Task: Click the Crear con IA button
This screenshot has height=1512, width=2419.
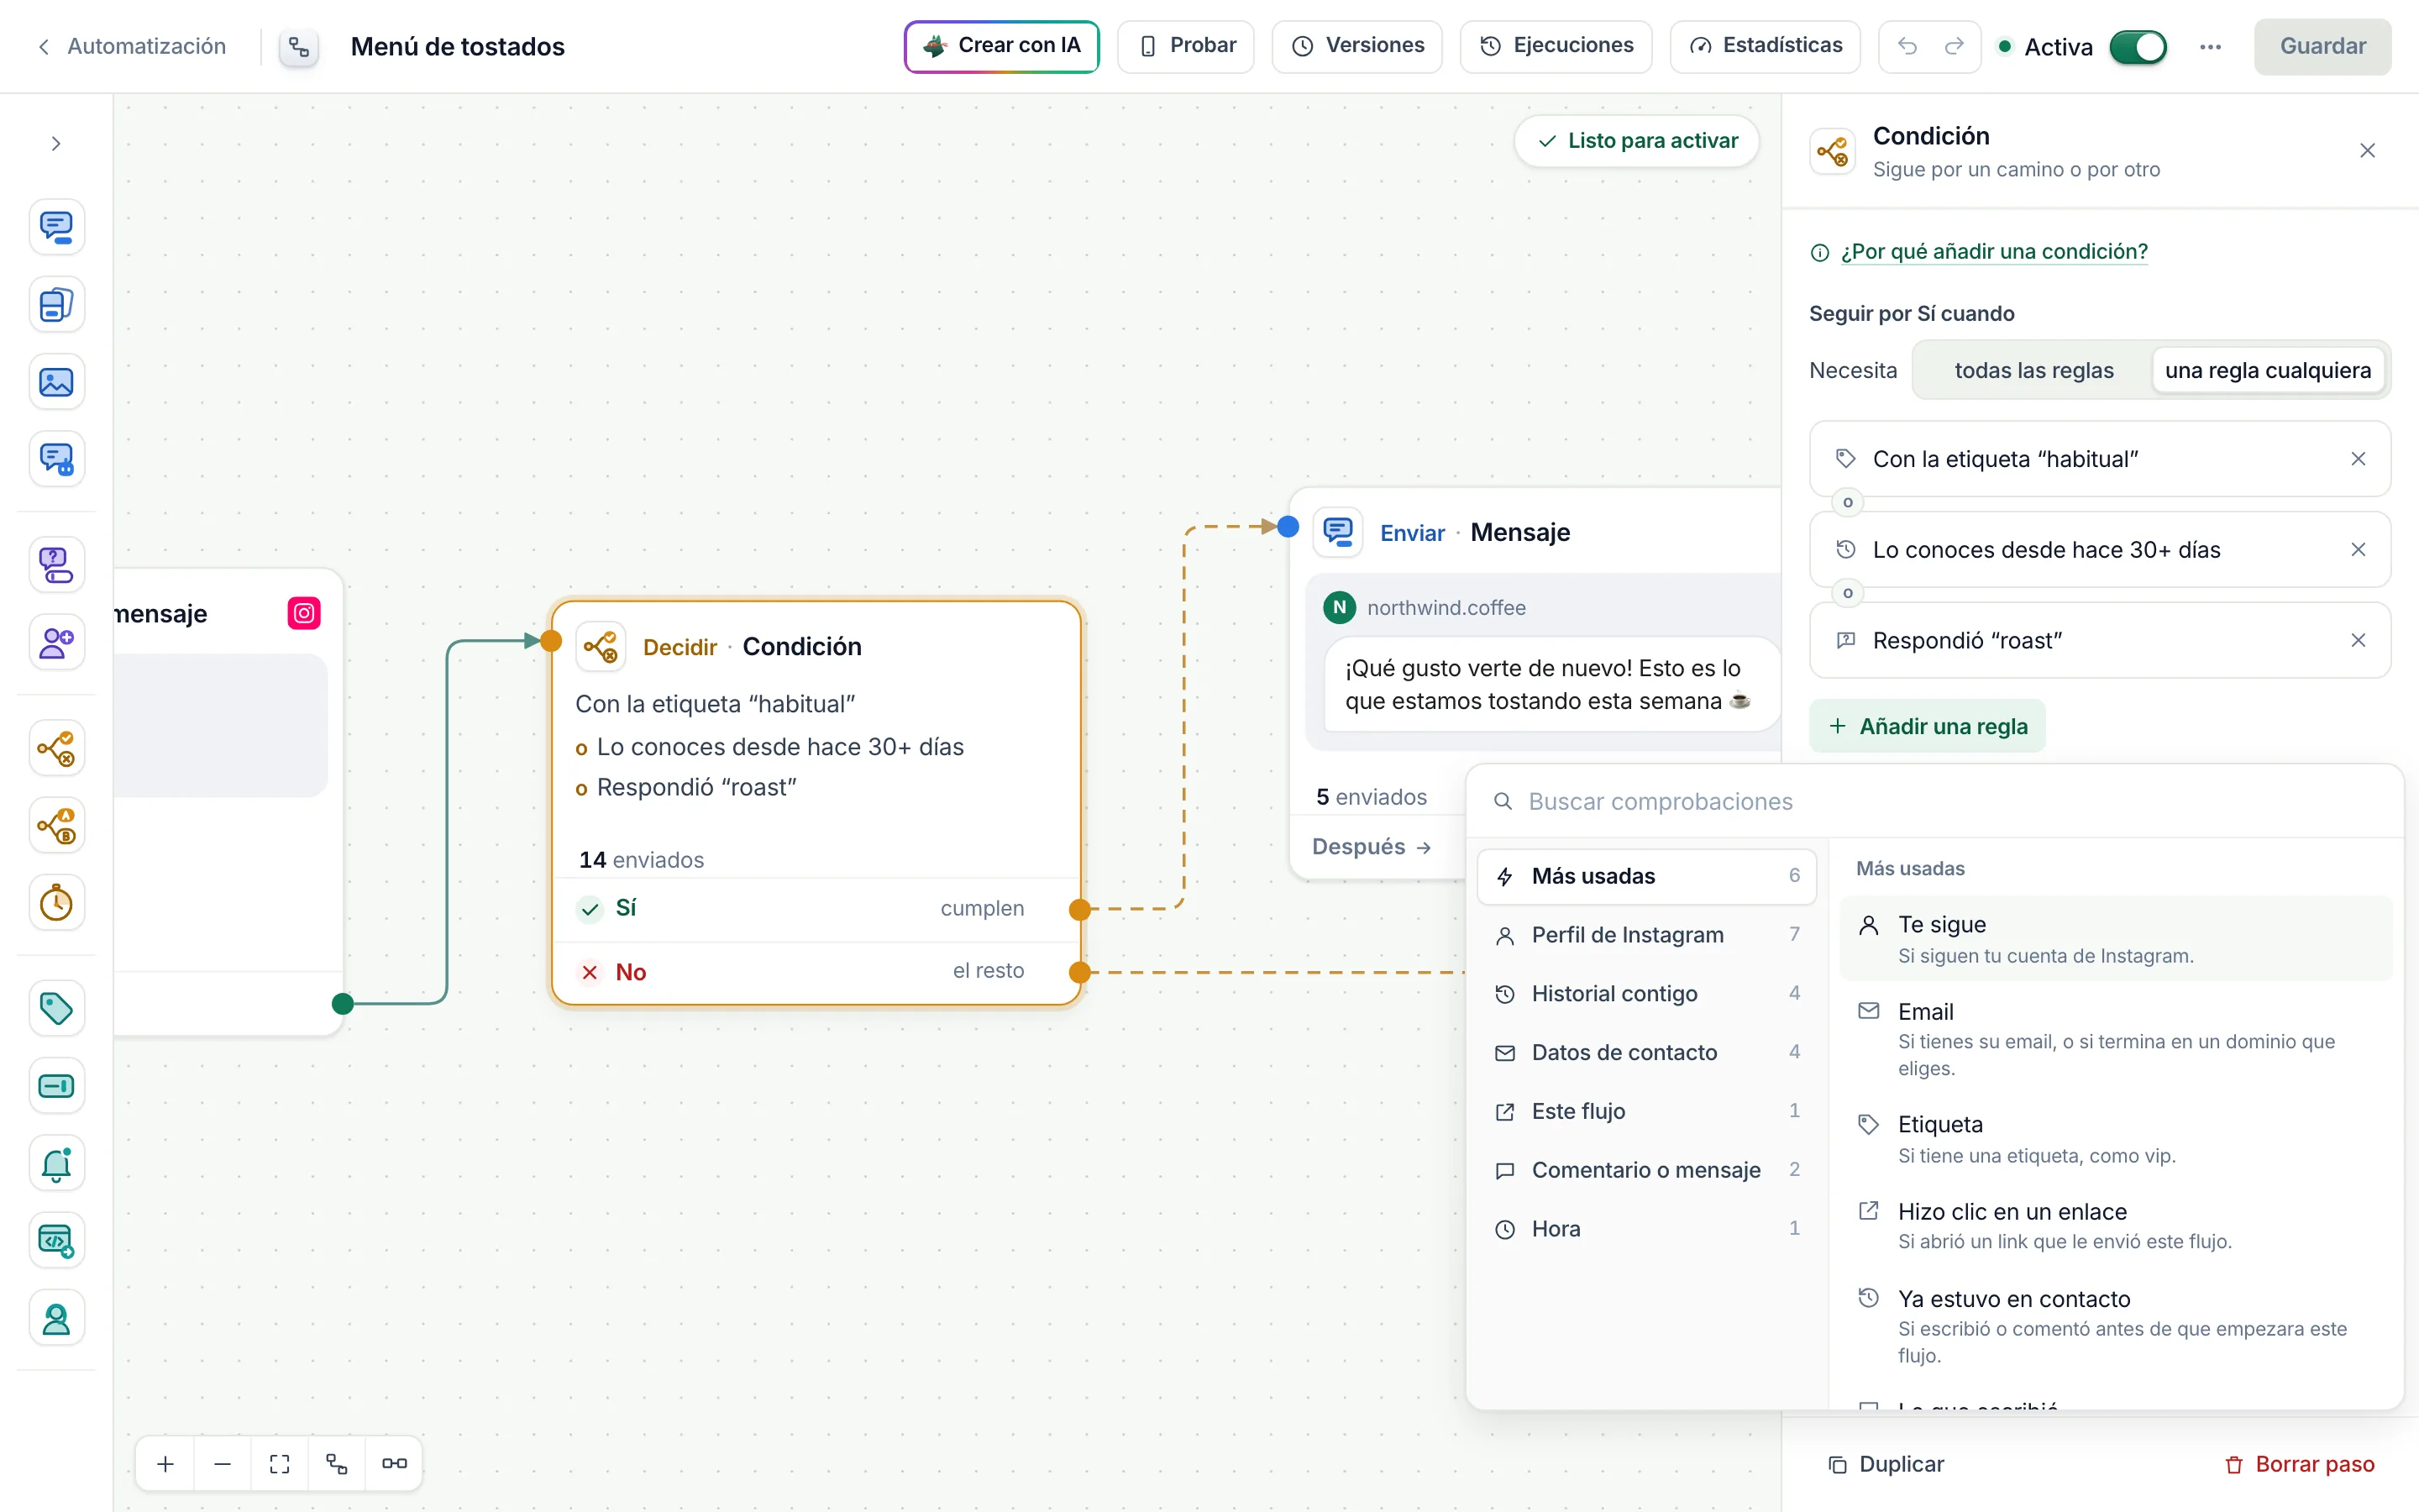Action: click(x=1001, y=46)
